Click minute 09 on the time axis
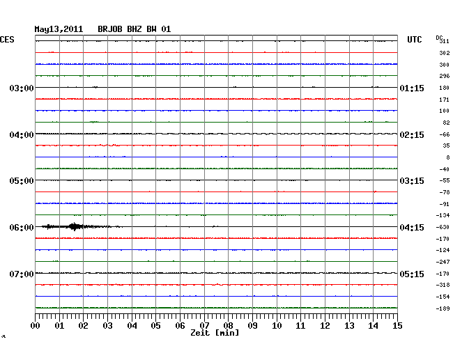The width and height of the screenshot is (453, 344). pyautogui.click(x=252, y=326)
